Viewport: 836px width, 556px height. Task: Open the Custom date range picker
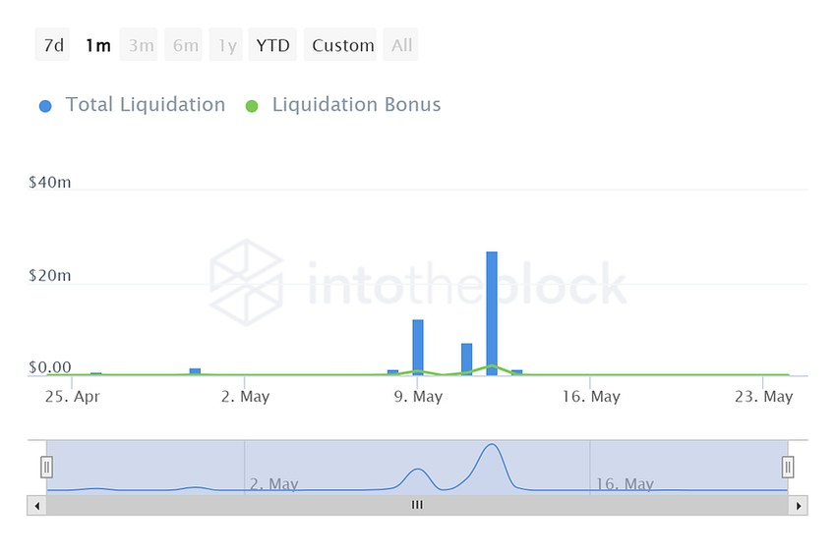pyautogui.click(x=342, y=45)
